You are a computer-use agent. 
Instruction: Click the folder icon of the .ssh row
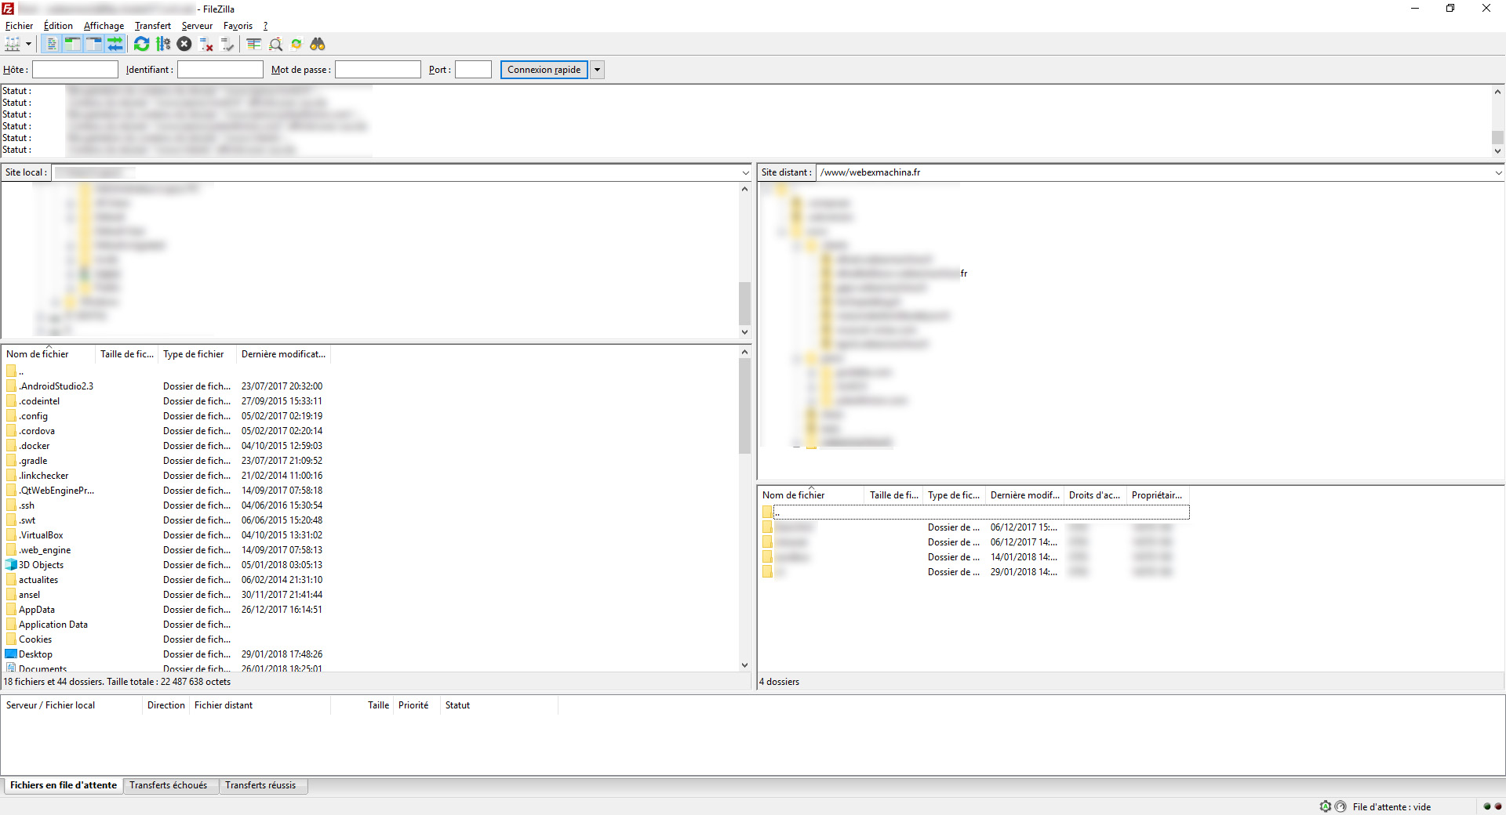(x=11, y=505)
